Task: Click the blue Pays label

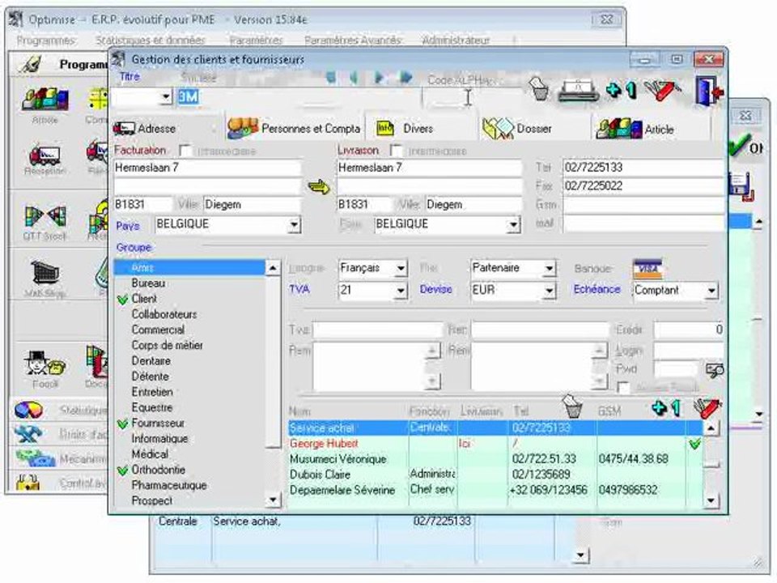Action: (127, 226)
